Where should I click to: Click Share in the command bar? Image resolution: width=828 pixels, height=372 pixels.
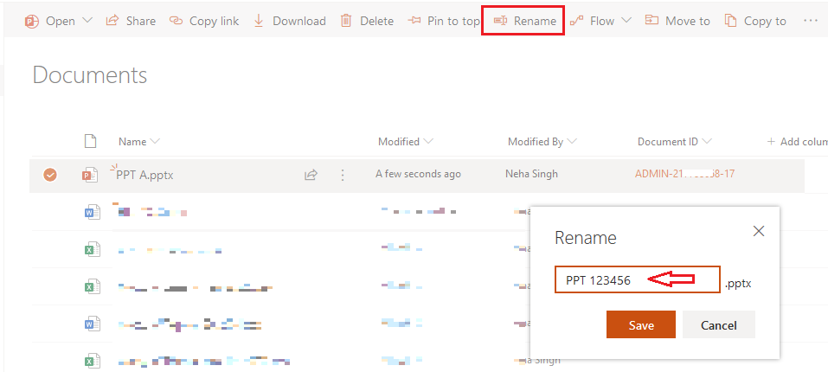[131, 21]
